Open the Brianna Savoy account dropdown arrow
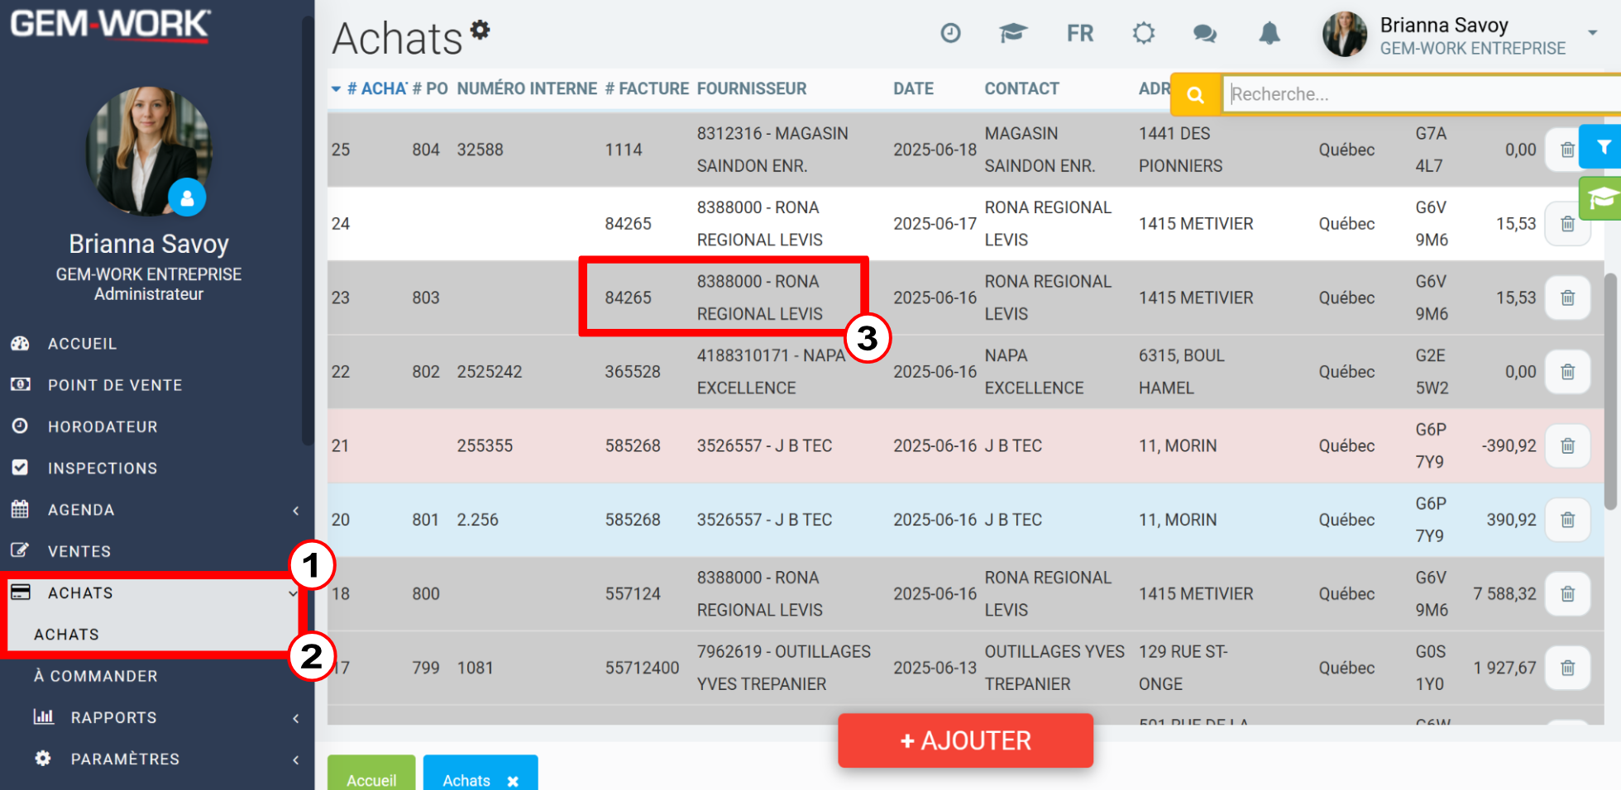Screen dimensions: 1621x790 click(1592, 33)
